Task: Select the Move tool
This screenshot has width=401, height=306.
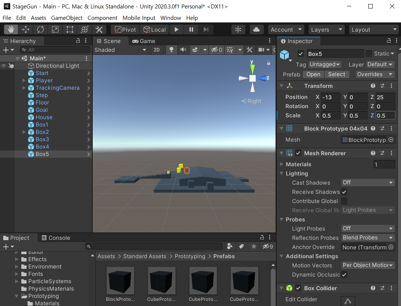Action: tap(26, 30)
